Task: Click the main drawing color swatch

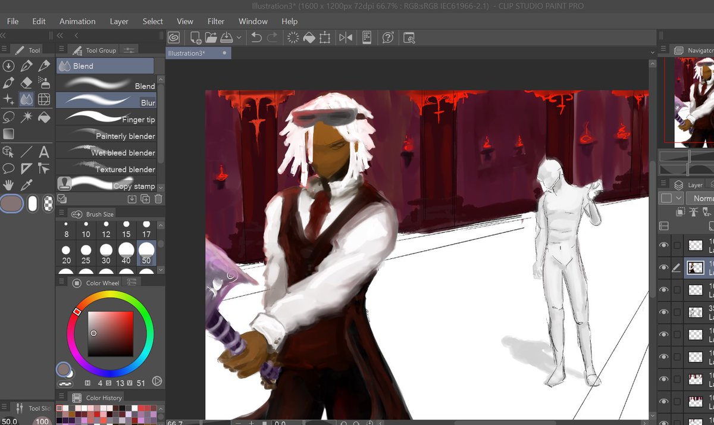Action: [11, 204]
